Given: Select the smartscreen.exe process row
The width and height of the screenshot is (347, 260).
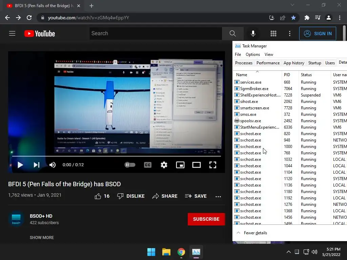Looking at the screenshot, I should 290,108.
